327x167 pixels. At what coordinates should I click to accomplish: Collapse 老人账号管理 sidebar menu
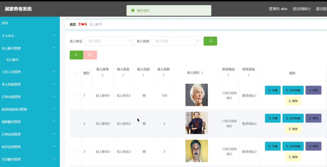click(x=30, y=48)
